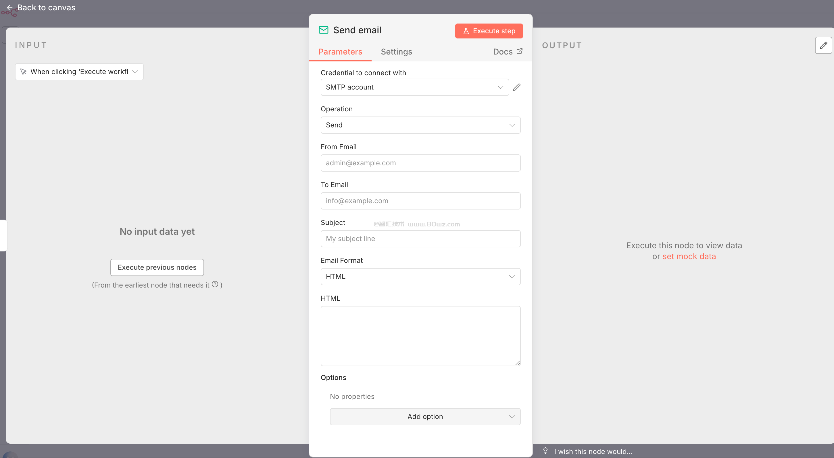Viewport: 834px width, 458px height.
Task: Click the Back to canvas arrow
Action: click(x=10, y=7)
